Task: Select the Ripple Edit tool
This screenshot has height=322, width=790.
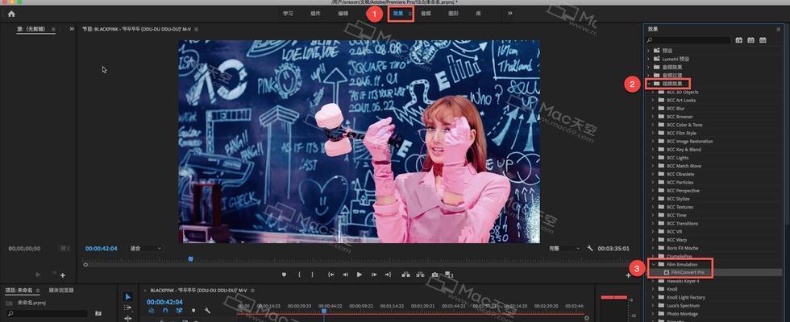Action: [x=128, y=318]
